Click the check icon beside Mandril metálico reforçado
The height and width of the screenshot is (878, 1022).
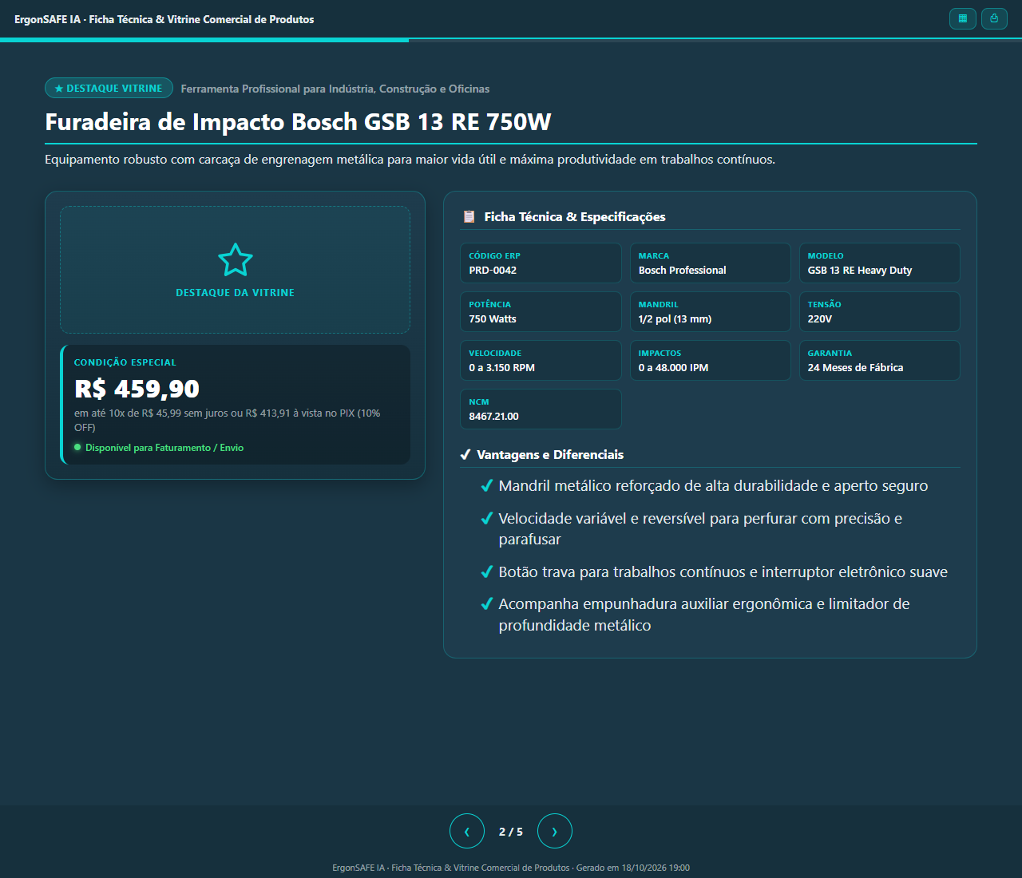click(486, 485)
